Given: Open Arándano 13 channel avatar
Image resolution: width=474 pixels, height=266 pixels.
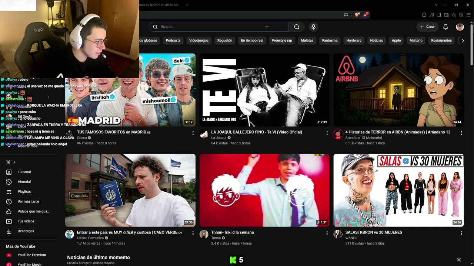Looking at the screenshot, I should point(338,134).
